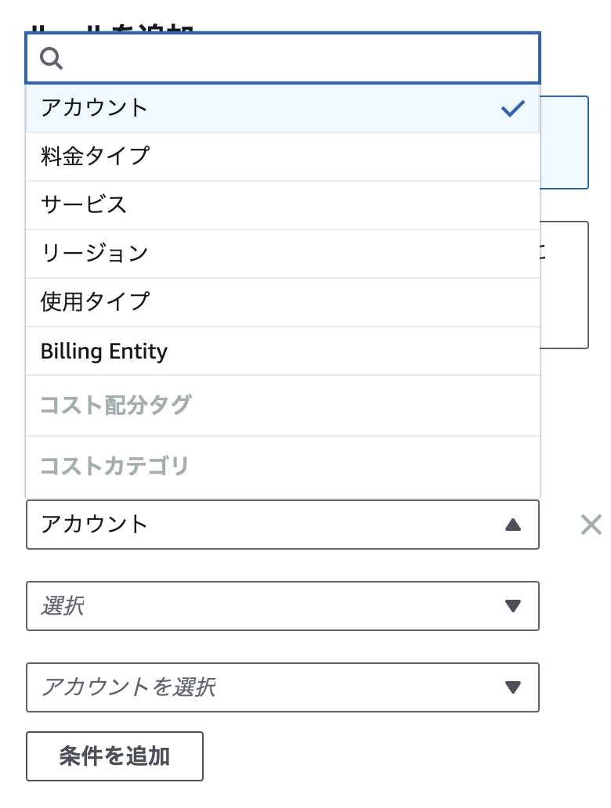The height and width of the screenshot is (808, 611).
Task: Select the アカウント option in the list
Action: pyautogui.click(x=283, y=108)
